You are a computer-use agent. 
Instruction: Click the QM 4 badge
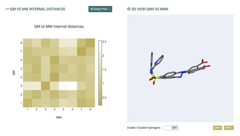point(218,128)
